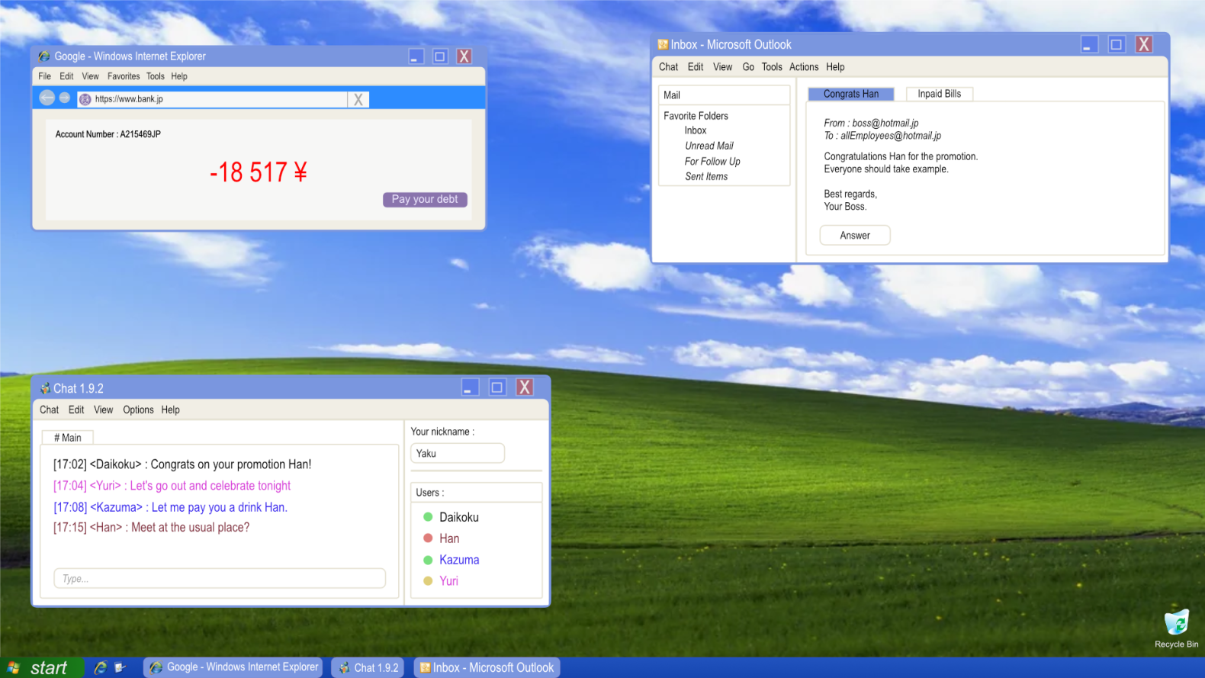
Task: Click Kazuma's green status dot
Action: tap(428, 560)
